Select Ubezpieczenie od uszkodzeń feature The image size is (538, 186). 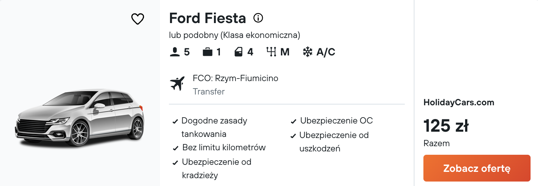click(x=334, y=142)
